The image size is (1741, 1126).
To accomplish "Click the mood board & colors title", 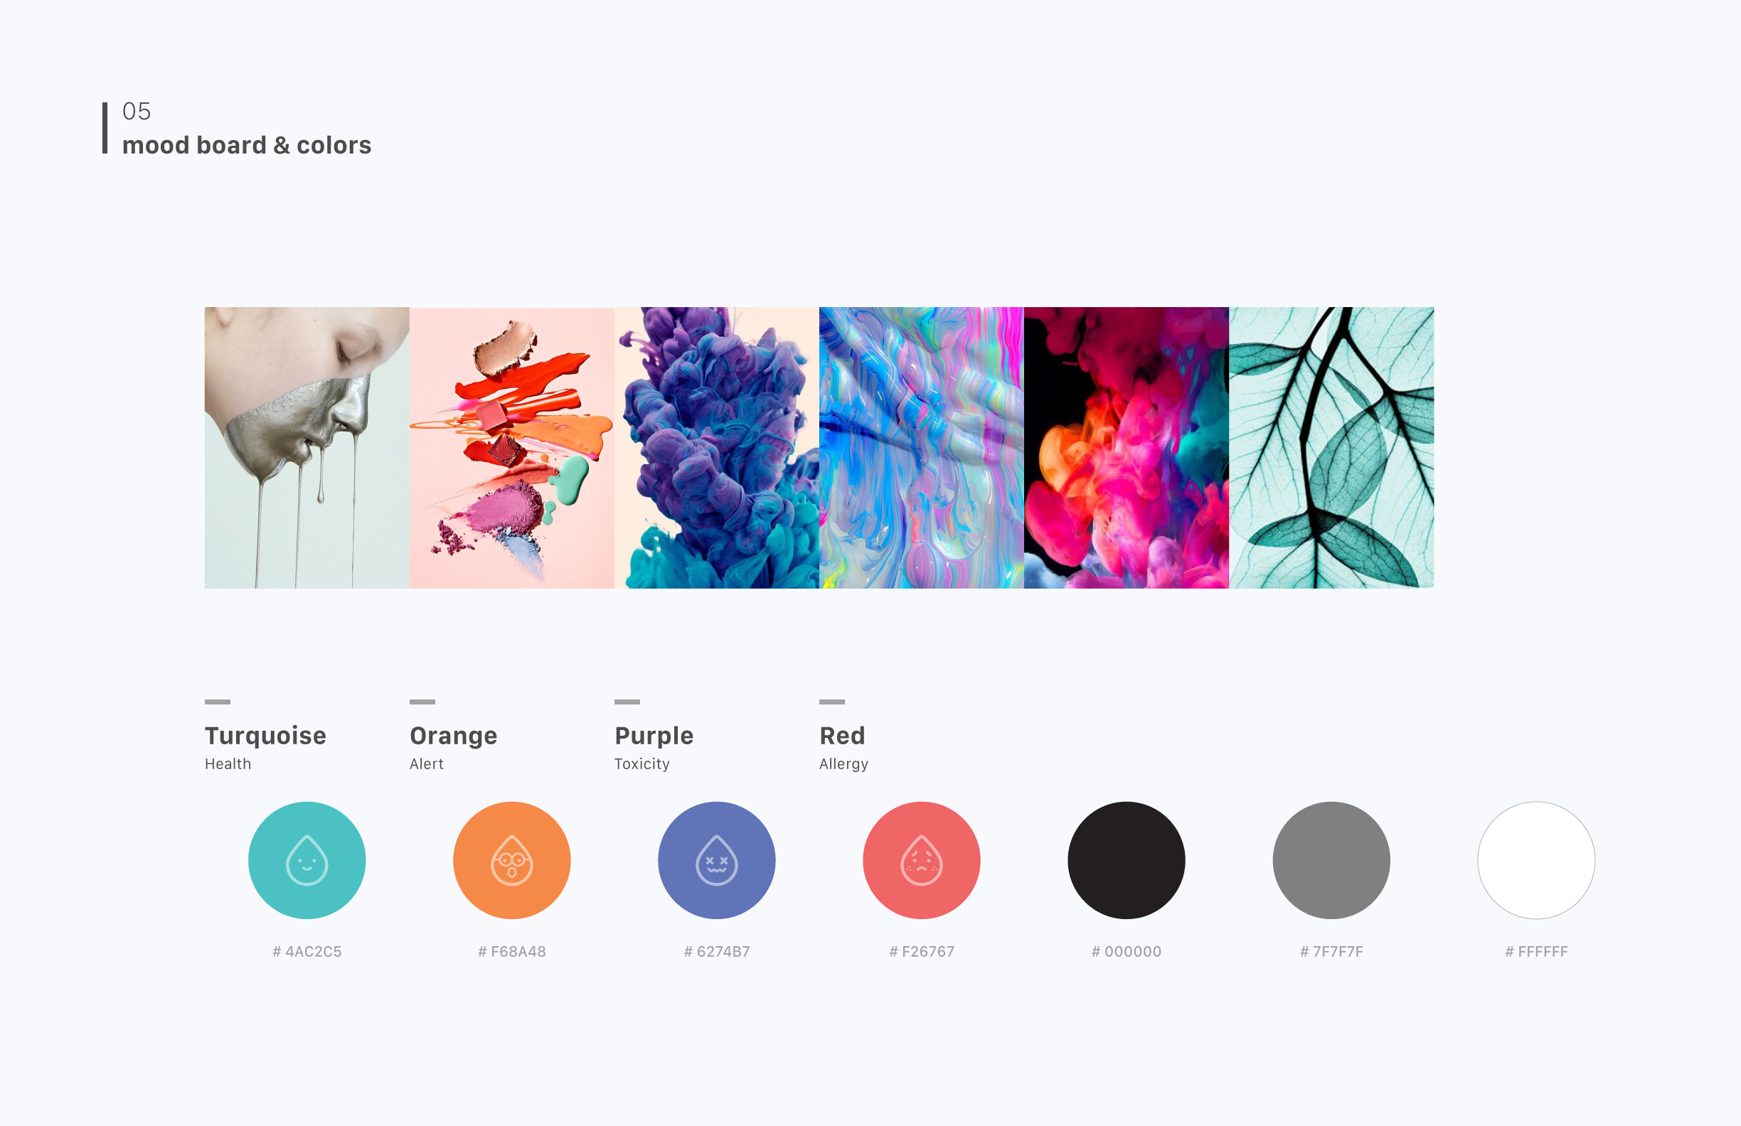I will (247, 145).
